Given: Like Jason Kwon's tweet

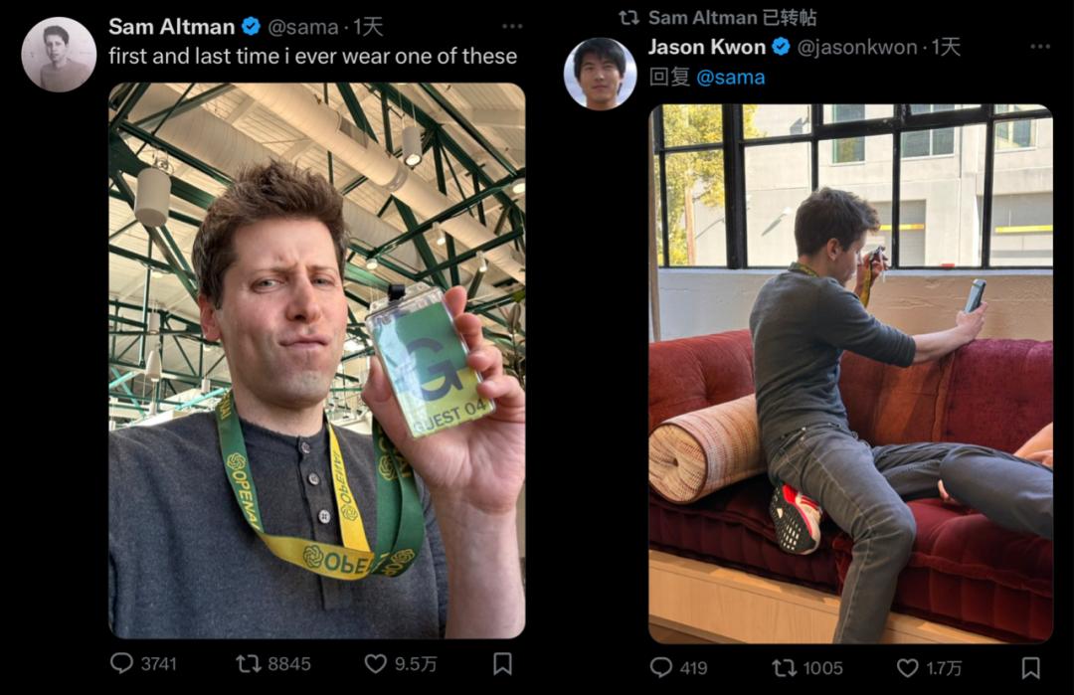Looking at the screenshot, I should 908,667.
